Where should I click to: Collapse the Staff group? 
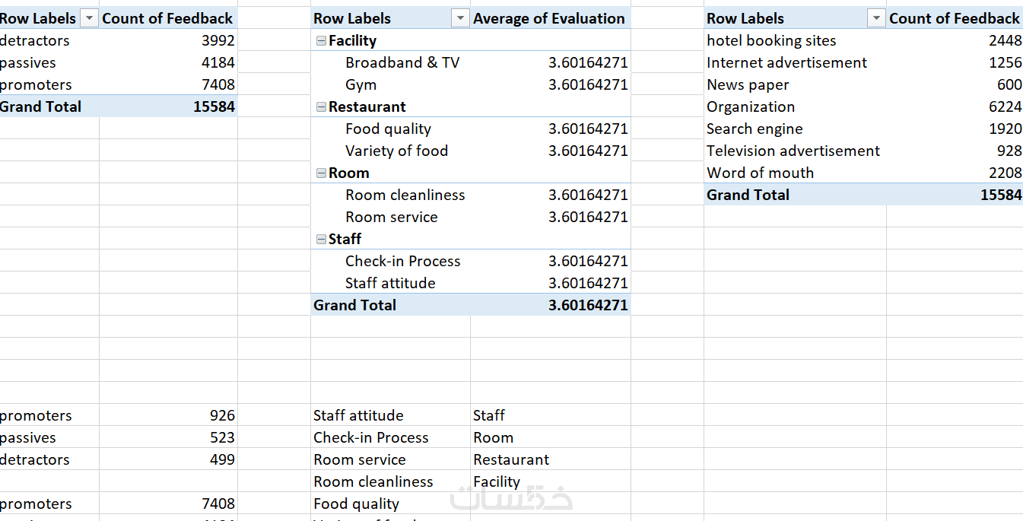tap(321, 240)
